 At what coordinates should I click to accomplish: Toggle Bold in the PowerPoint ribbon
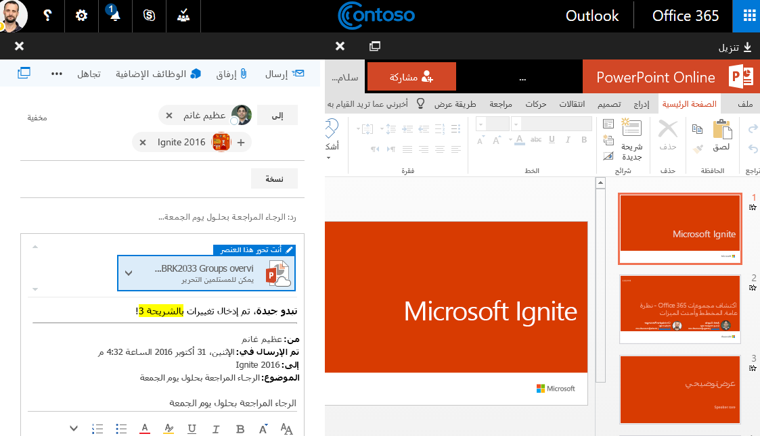click(584, 140)
